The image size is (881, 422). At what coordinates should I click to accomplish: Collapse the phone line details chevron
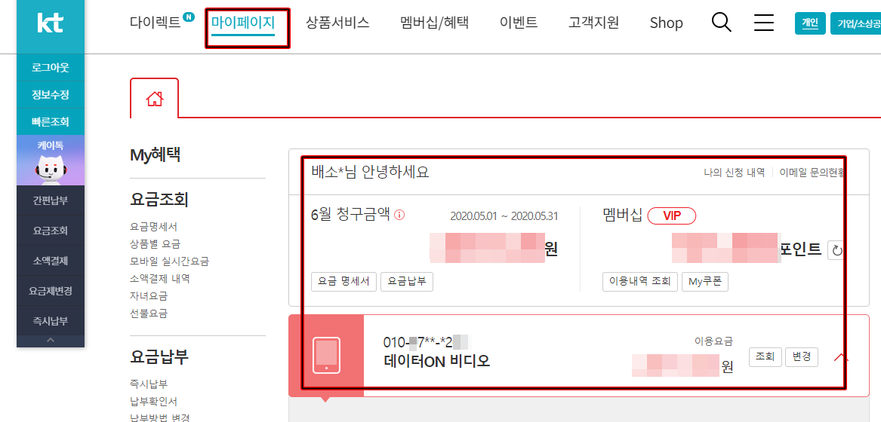pyautogui.click(x=841, y=357)
